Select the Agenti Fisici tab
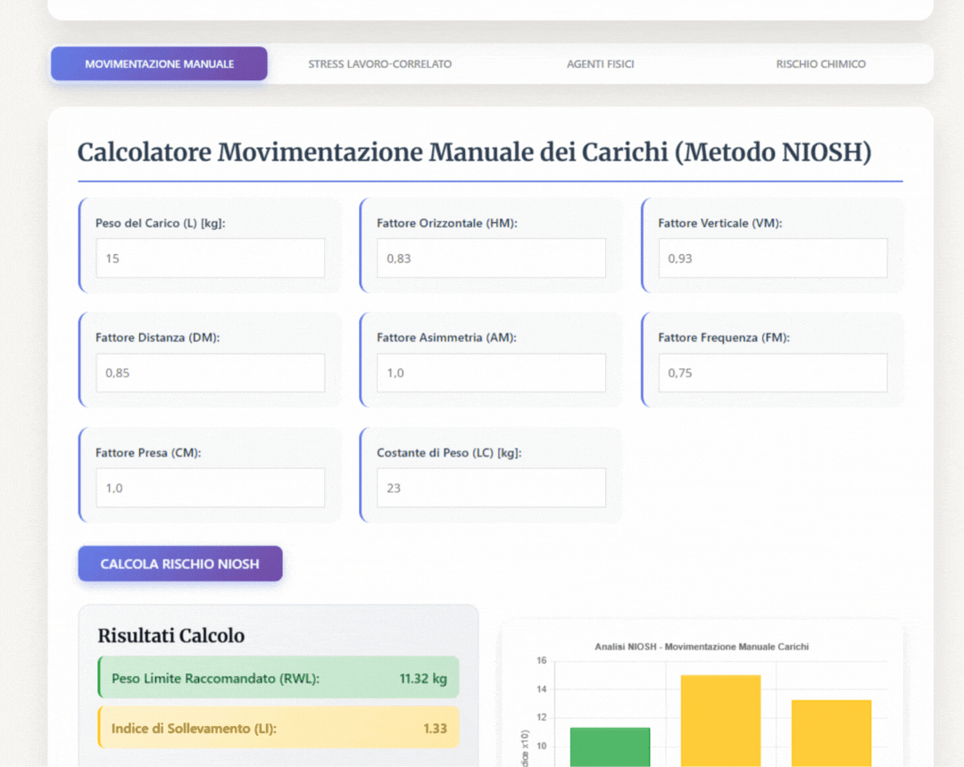Image resolution: width=964 pixels, height=767 pixels. [x=600, y=64]
